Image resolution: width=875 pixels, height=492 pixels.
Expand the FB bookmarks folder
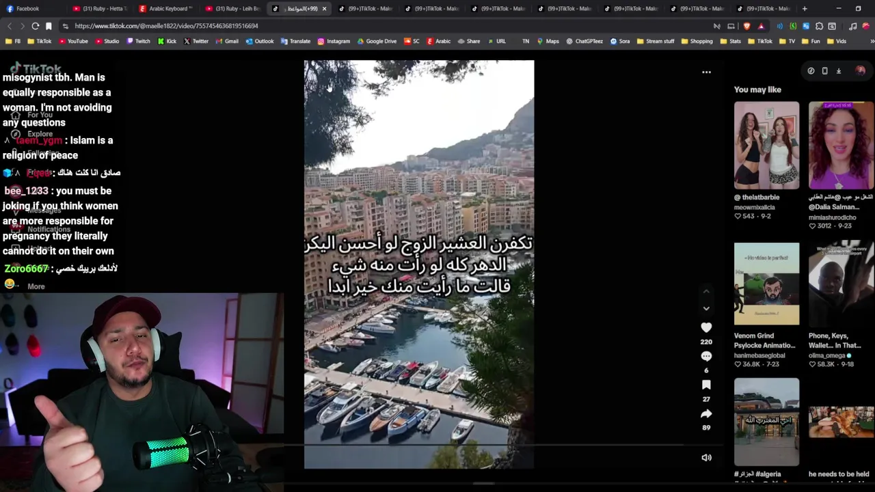pyautogui.click(x=13, y=41)
